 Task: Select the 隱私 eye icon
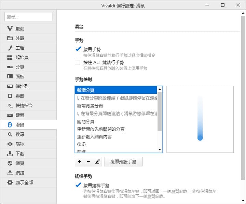pyautogui.click(x=10, y=144)
